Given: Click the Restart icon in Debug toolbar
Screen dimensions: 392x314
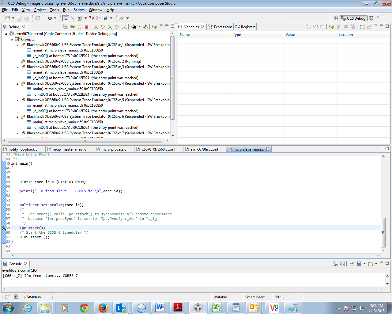Looking at the screenshot, I should 145,27.
